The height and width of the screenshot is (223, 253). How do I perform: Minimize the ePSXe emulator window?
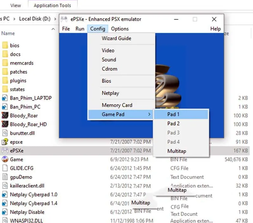(176, 19)
